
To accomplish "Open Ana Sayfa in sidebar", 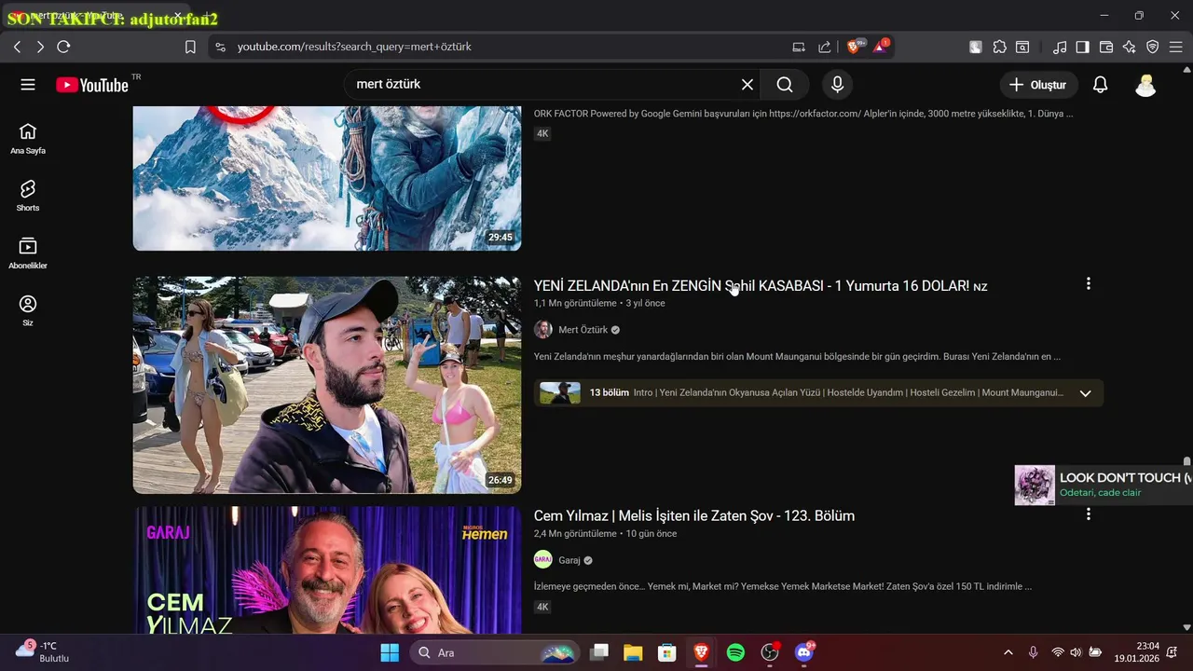I will [x=28, y=138].
